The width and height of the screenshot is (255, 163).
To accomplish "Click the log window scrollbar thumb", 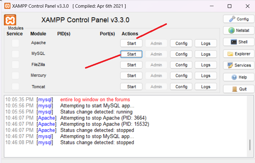I will 250,145.
